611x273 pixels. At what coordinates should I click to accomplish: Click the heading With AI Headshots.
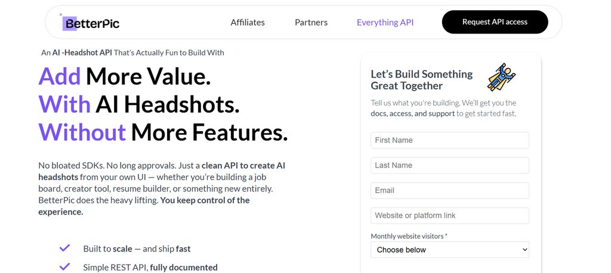(138, 104)
